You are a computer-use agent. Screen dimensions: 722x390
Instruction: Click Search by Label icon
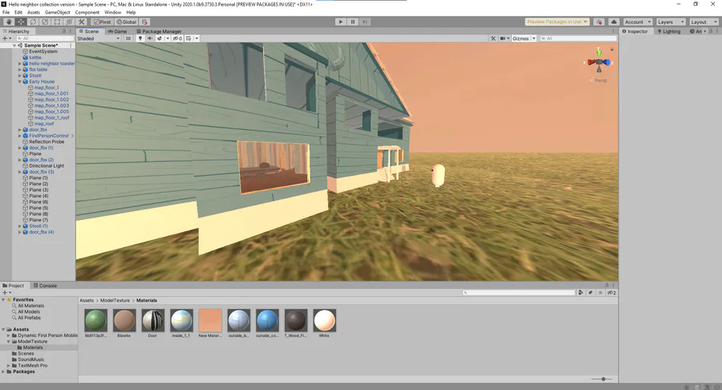coord(590,292)
